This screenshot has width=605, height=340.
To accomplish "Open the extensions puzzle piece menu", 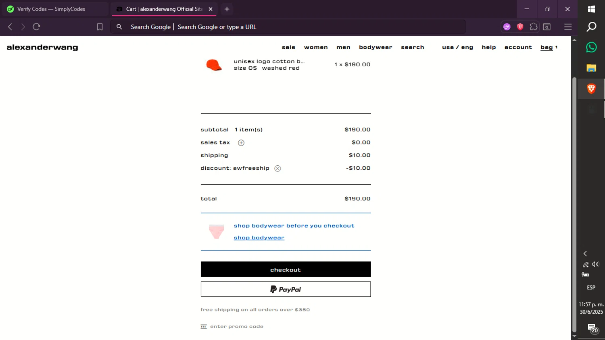I will [x=534, y=27].
